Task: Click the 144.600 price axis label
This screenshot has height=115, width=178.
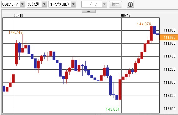Action: point(170,43)
